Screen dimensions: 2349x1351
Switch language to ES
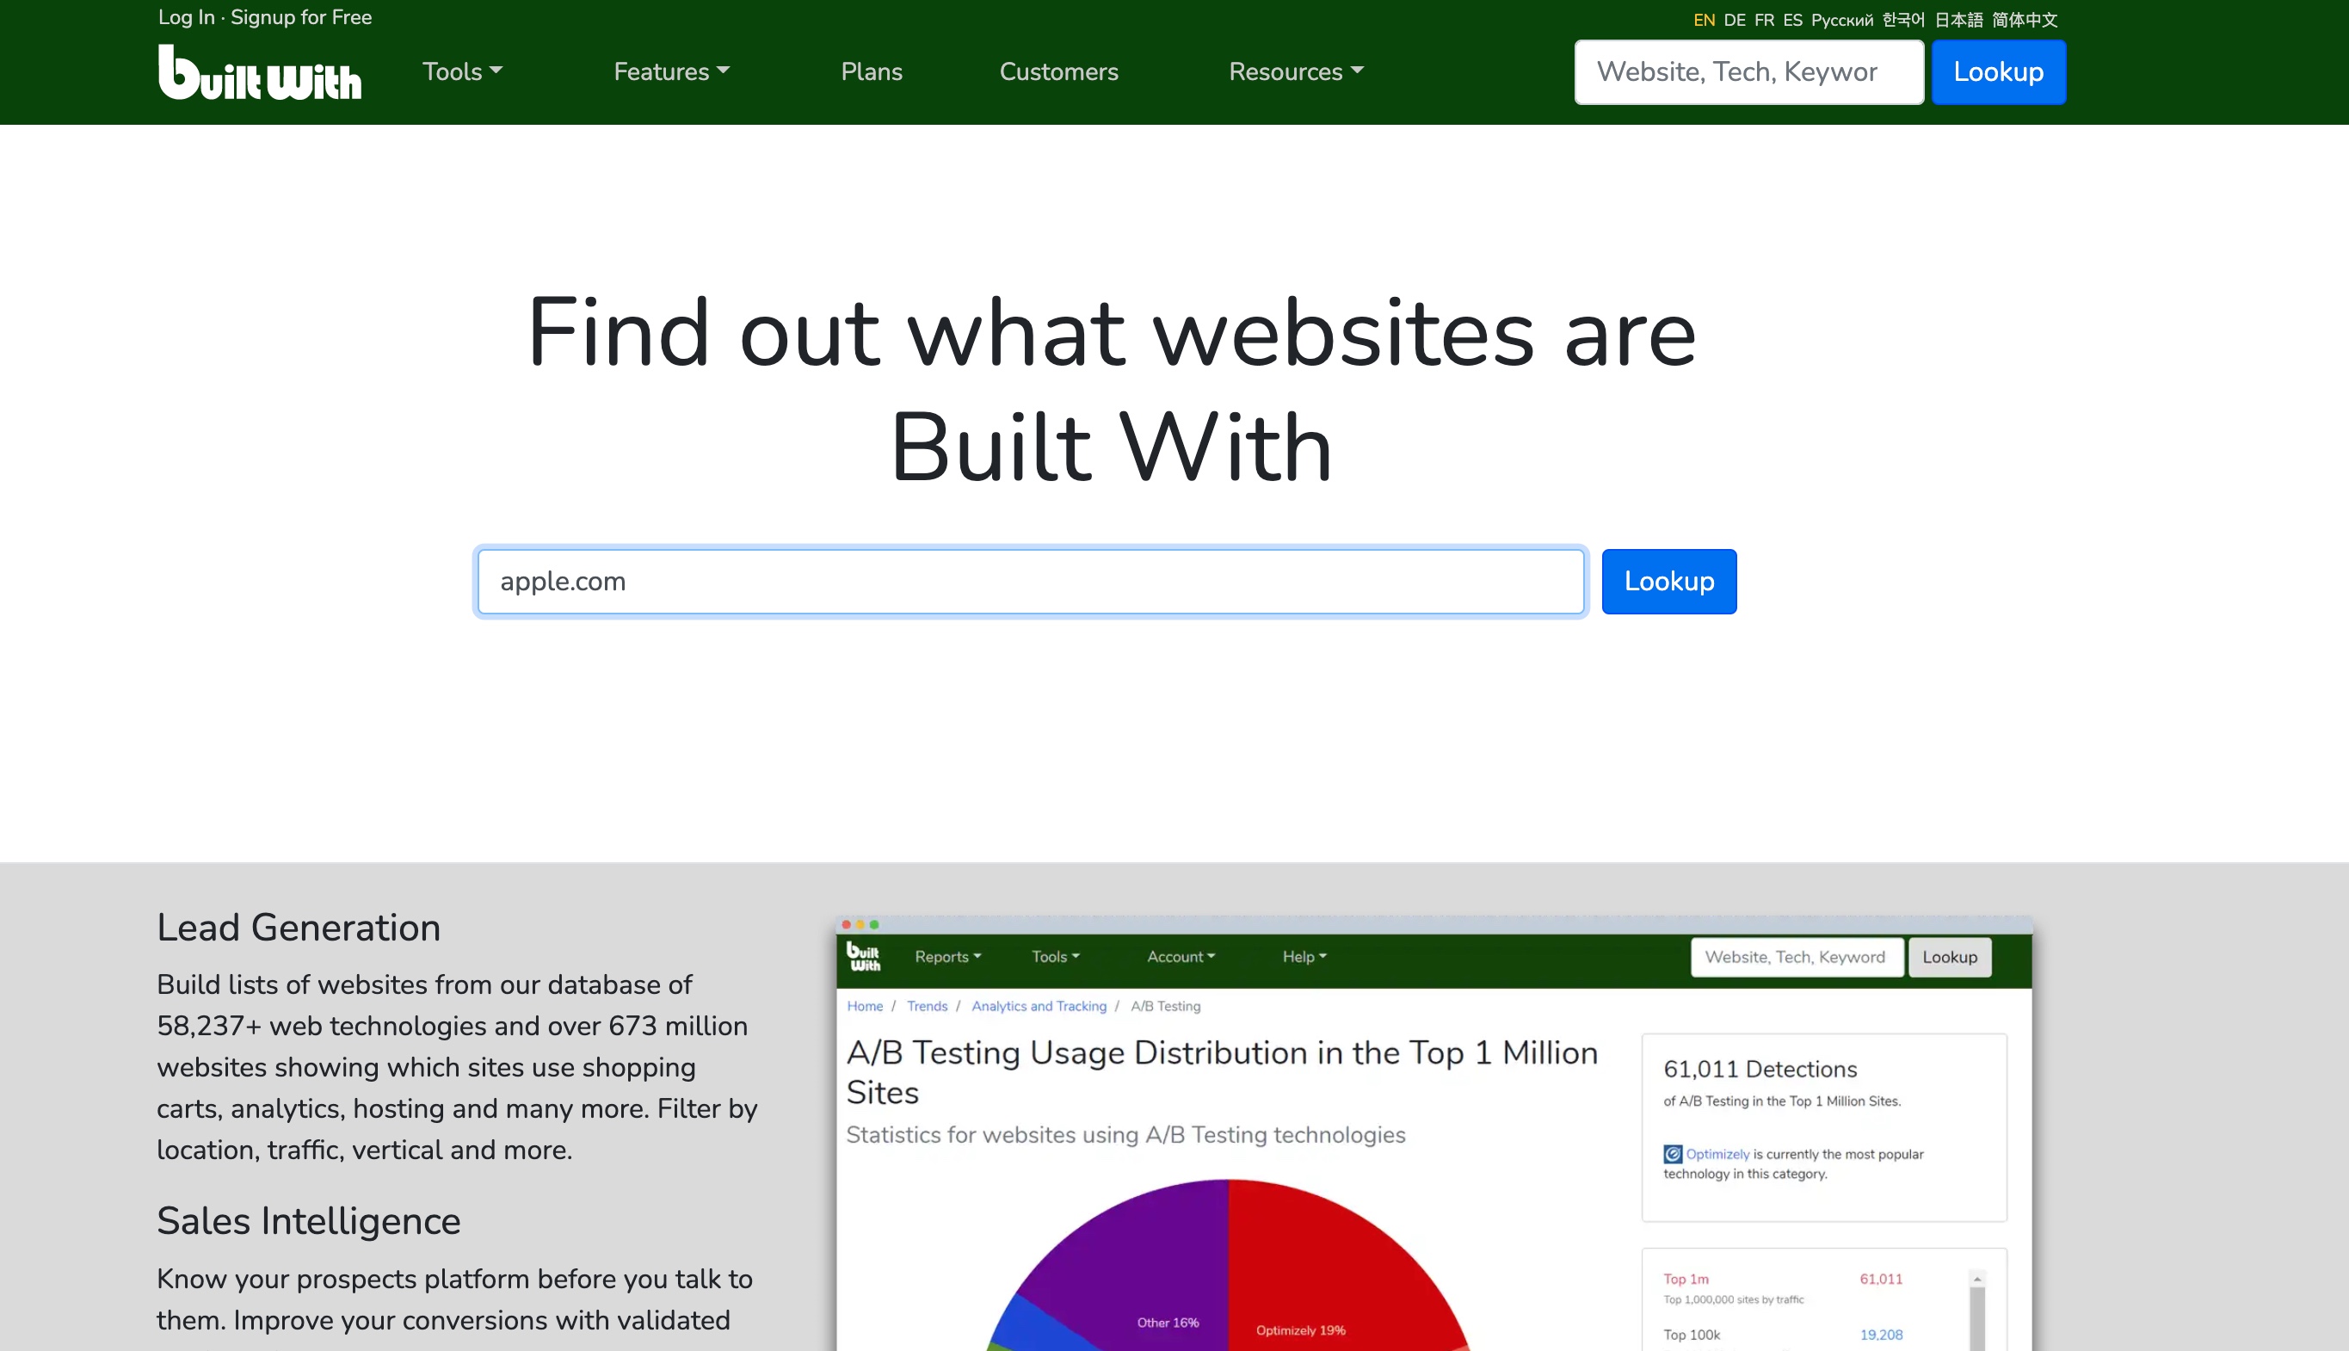1792,21
